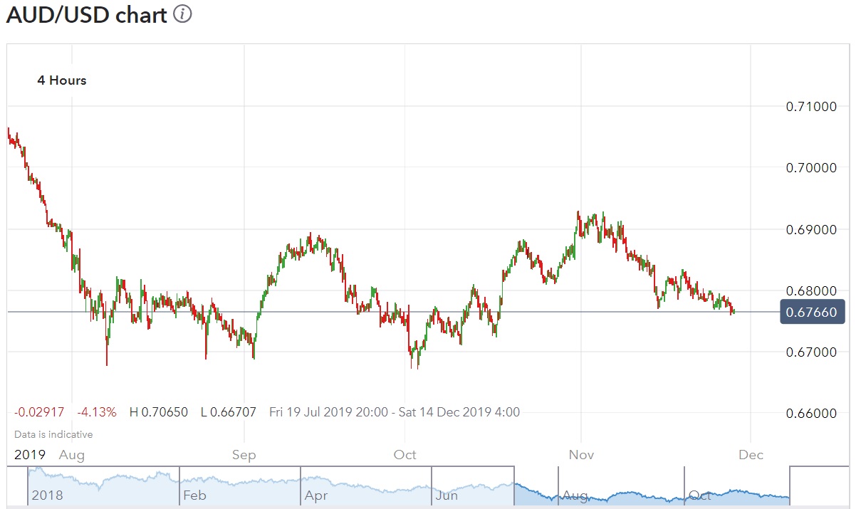Screen dimensions: 861x509
Task: Click the H 0.70650 high value
Action: (159, 412)
